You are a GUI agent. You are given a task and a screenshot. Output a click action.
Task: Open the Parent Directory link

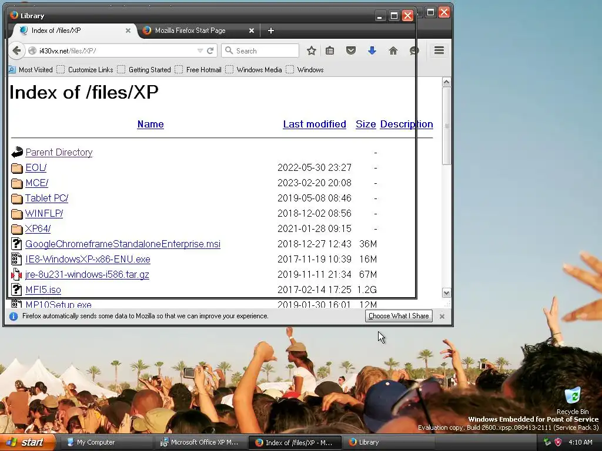pyautogui.click(x=59, y=152)
